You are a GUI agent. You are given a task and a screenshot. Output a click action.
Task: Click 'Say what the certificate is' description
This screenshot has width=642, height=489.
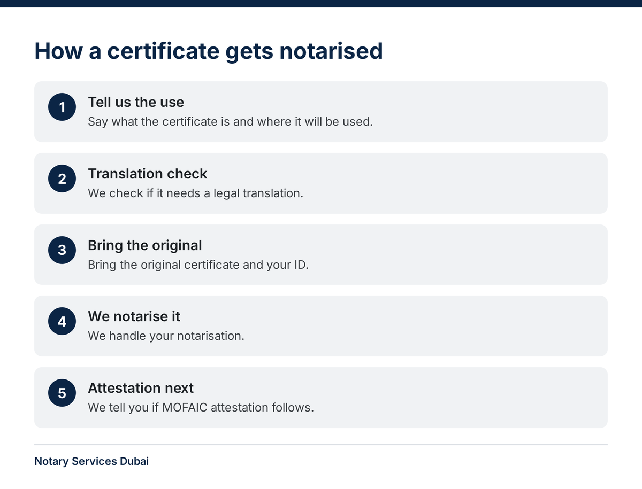[230, 121]
